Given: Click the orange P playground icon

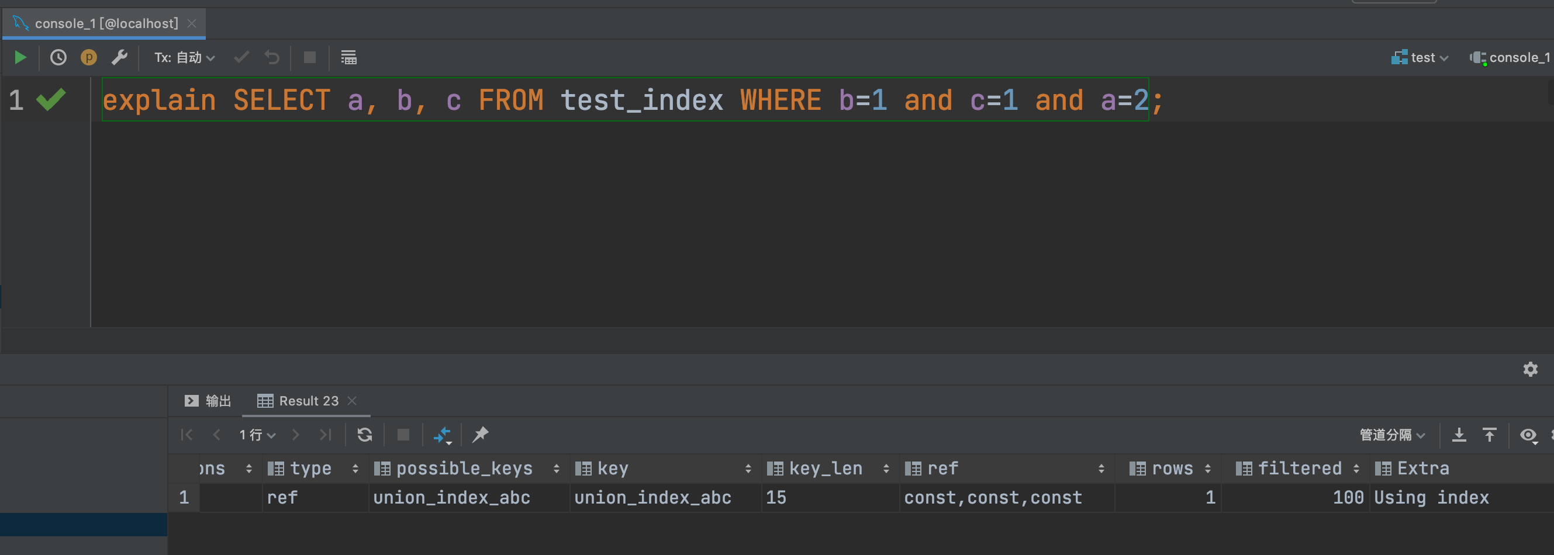Looking at the screenshot, I should tap(89, 57).
